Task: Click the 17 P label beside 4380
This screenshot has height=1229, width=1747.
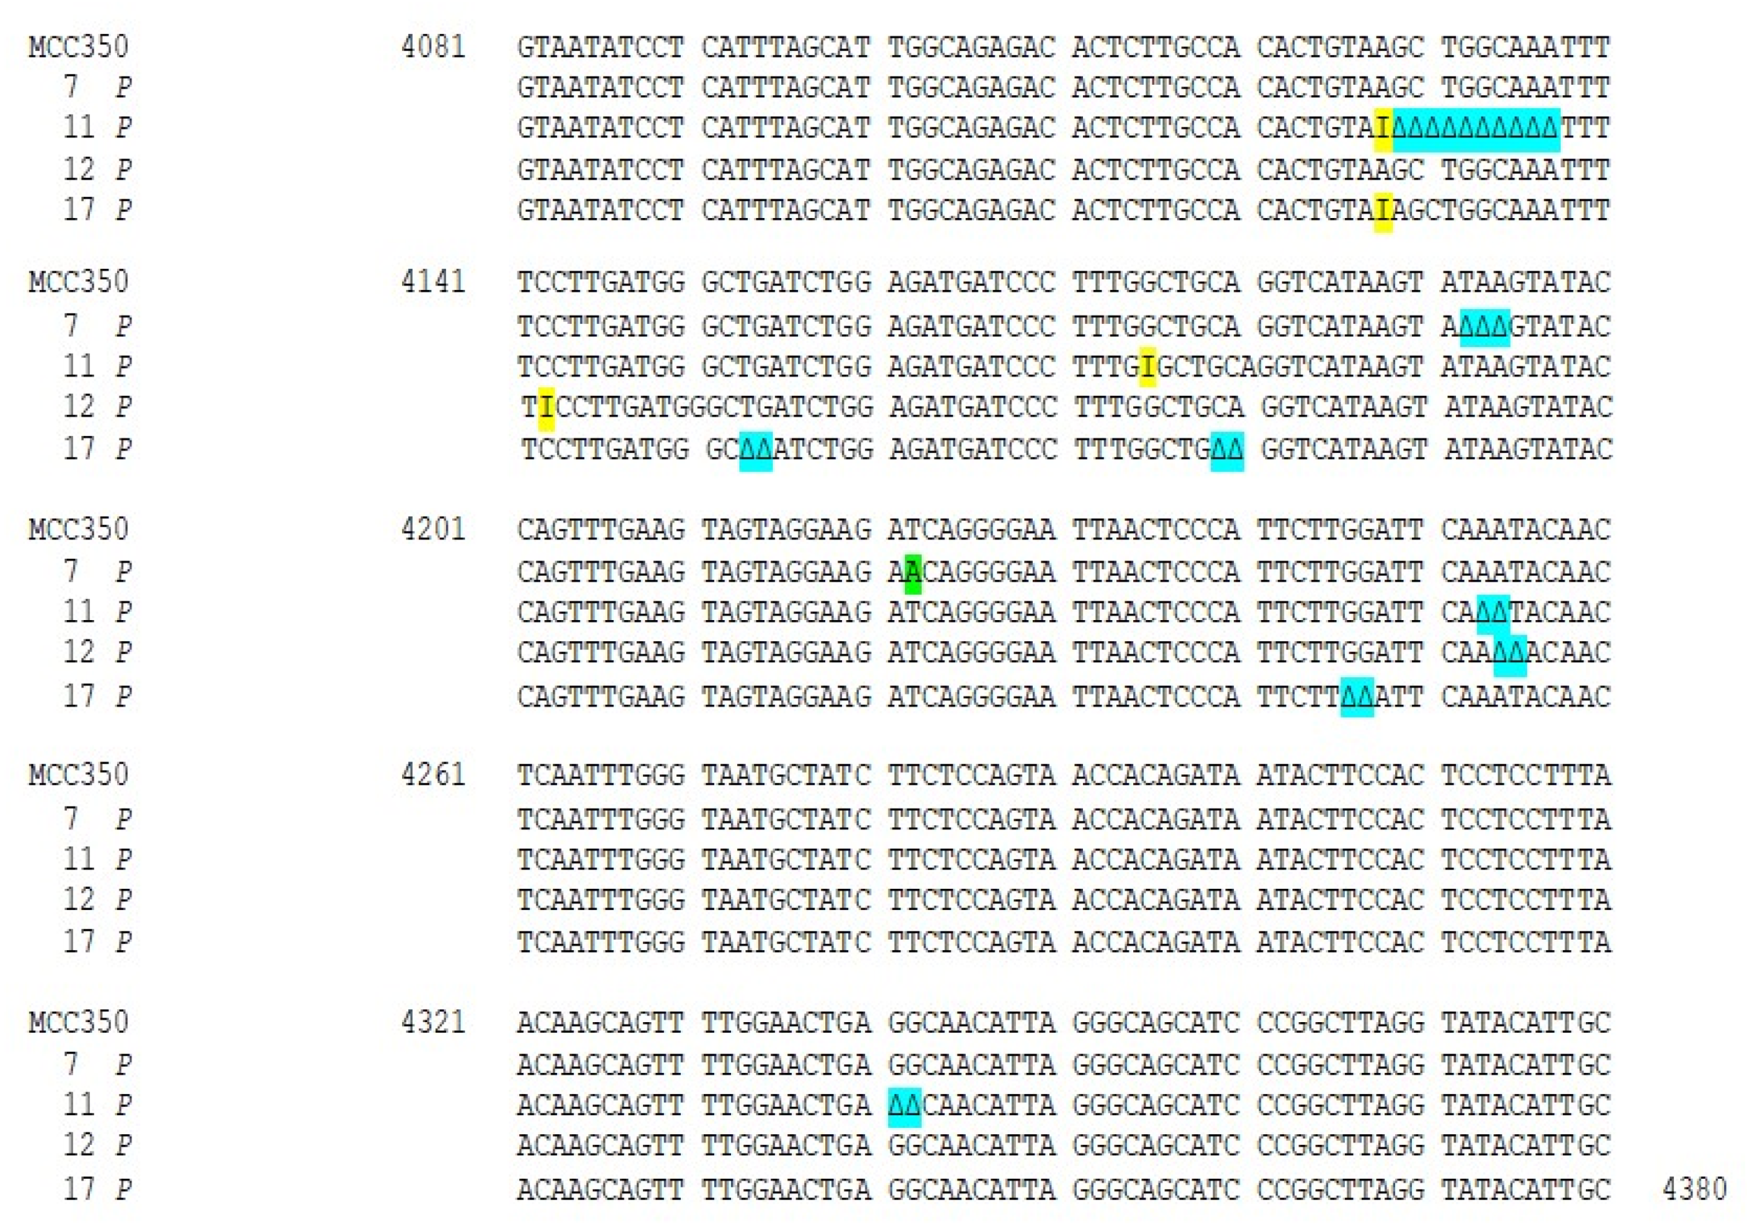Action: coord(97,1189)
